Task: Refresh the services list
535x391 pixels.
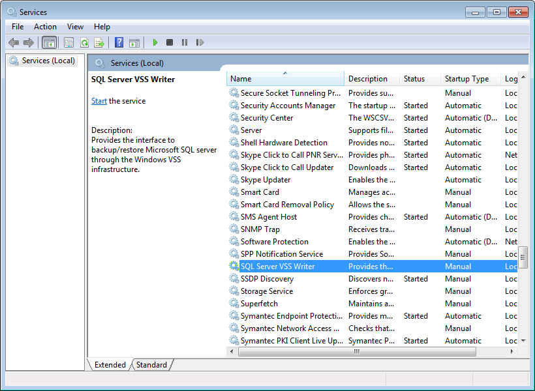Action: pos(84,42)
